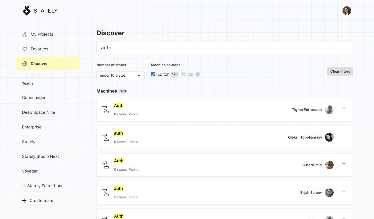Uncheck the Editor machine source checkbox
The image size is (374, 219).
pos(153,74)
